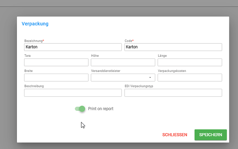Click the Print on report label
The image size is (238, 149).
click(x=101, y=109)
